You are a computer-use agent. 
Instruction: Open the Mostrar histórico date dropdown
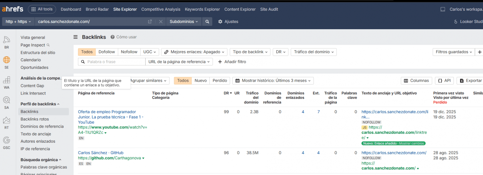pyautogui.click(x=273, y=80)
